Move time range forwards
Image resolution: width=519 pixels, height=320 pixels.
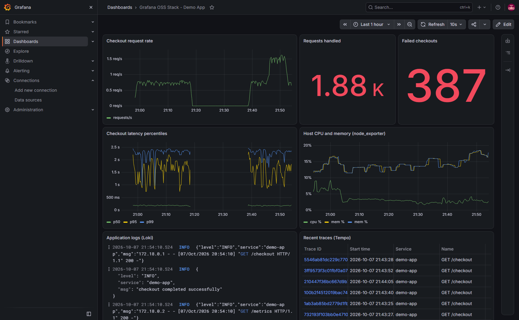(x=399, y=24)
